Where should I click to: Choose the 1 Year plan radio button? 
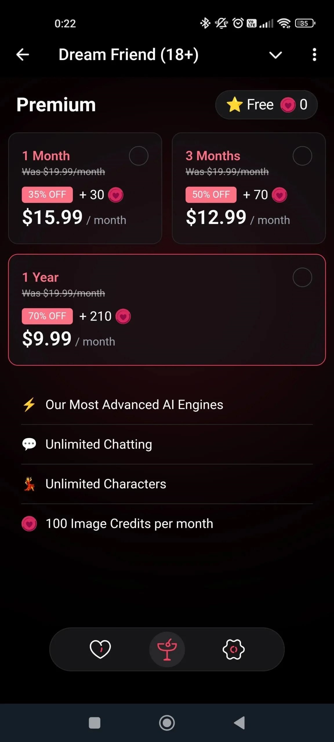(302, 277)
